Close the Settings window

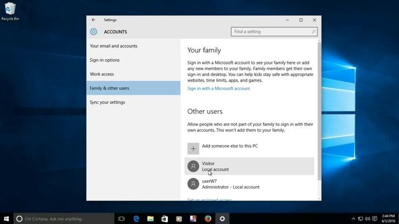(314, 20)
